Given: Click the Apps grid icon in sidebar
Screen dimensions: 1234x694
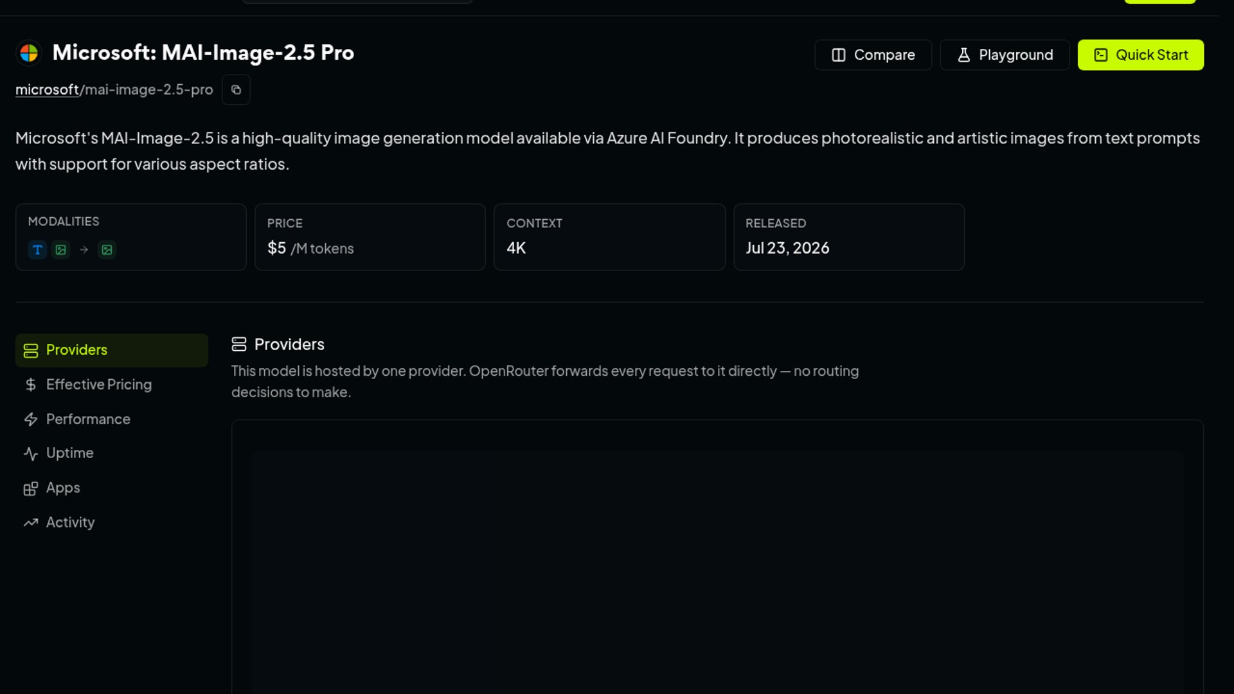Looking at the screenshot, I should [x=31, y=488].
